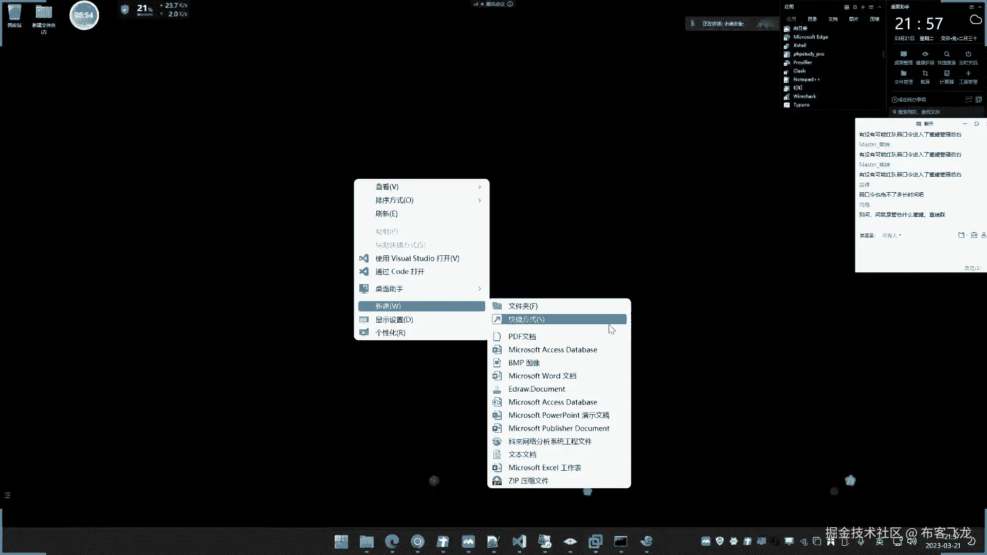Open Microsoft Edge from the taskbar
Screen dimensions: 987x555
(392, 541)
